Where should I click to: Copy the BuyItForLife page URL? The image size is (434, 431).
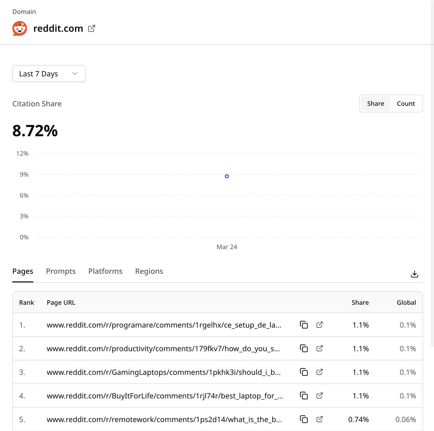[x=304, y=396]
